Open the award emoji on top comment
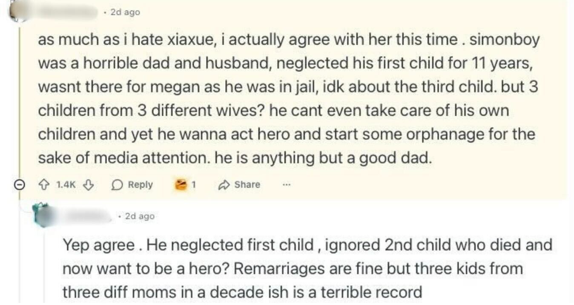The image size is (574, 305). click(x=182, y=185)
